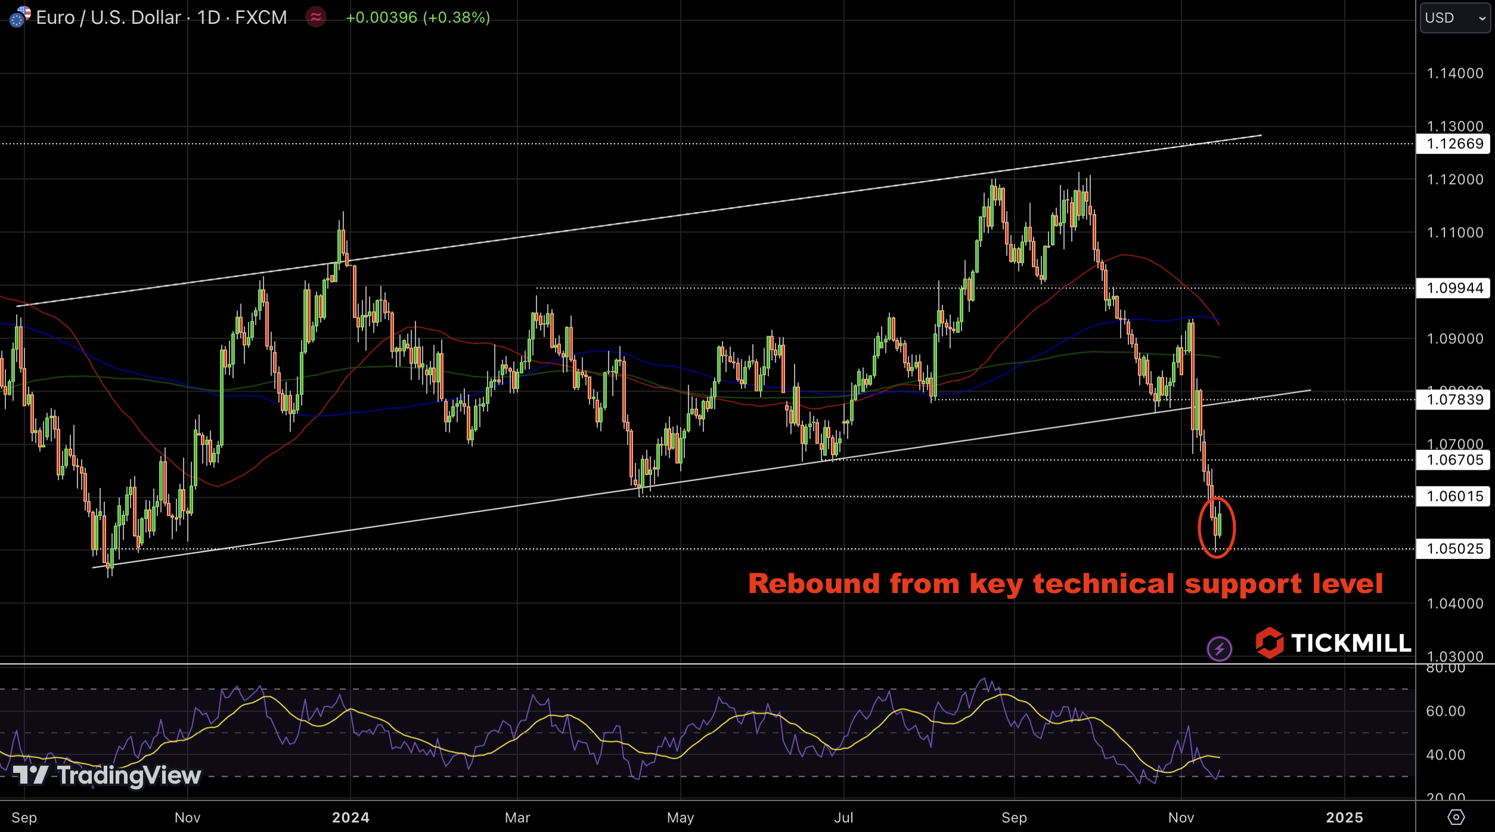Open chart settings hexagon gear icon
The height and width of the screenshot is (832, 1495).
point(1456,817)
